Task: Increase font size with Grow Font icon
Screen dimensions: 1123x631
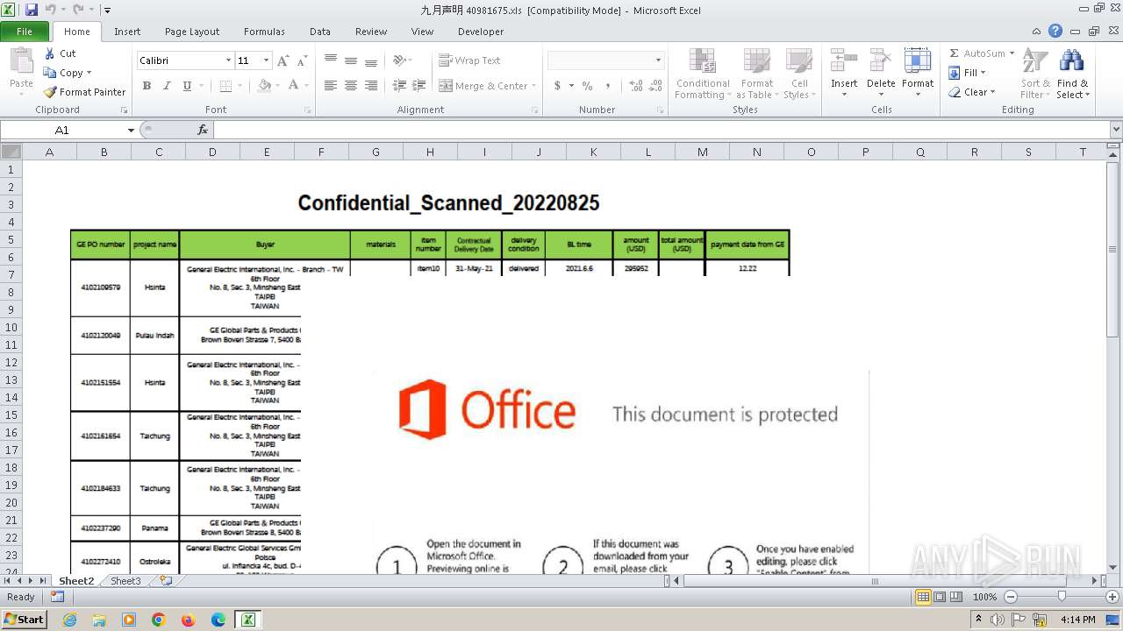Action: coord(283,60)
